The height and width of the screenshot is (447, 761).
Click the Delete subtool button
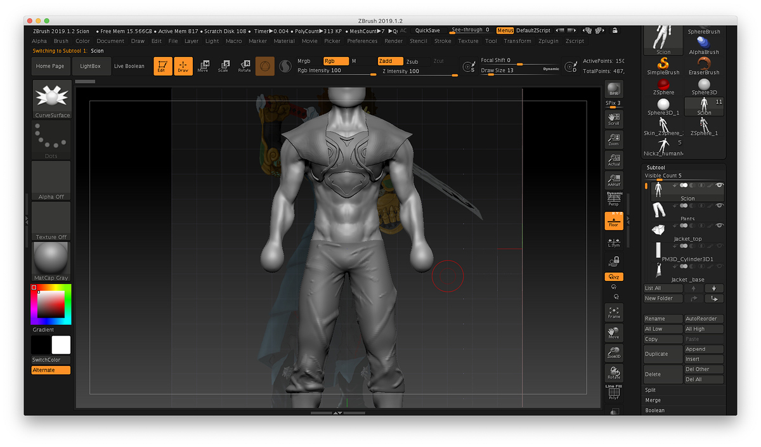[x=663, y=374]
